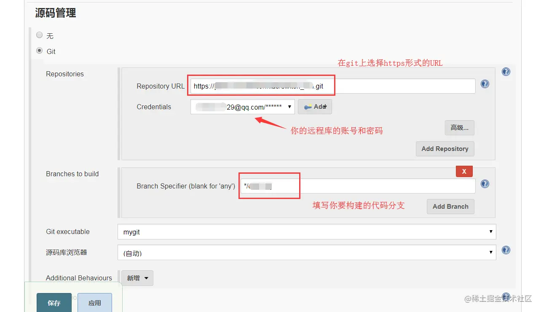Open help icon next to Branch Specifier
This screenshot has width=541, height=312.
pyautogui.click(x=485, y=184)
